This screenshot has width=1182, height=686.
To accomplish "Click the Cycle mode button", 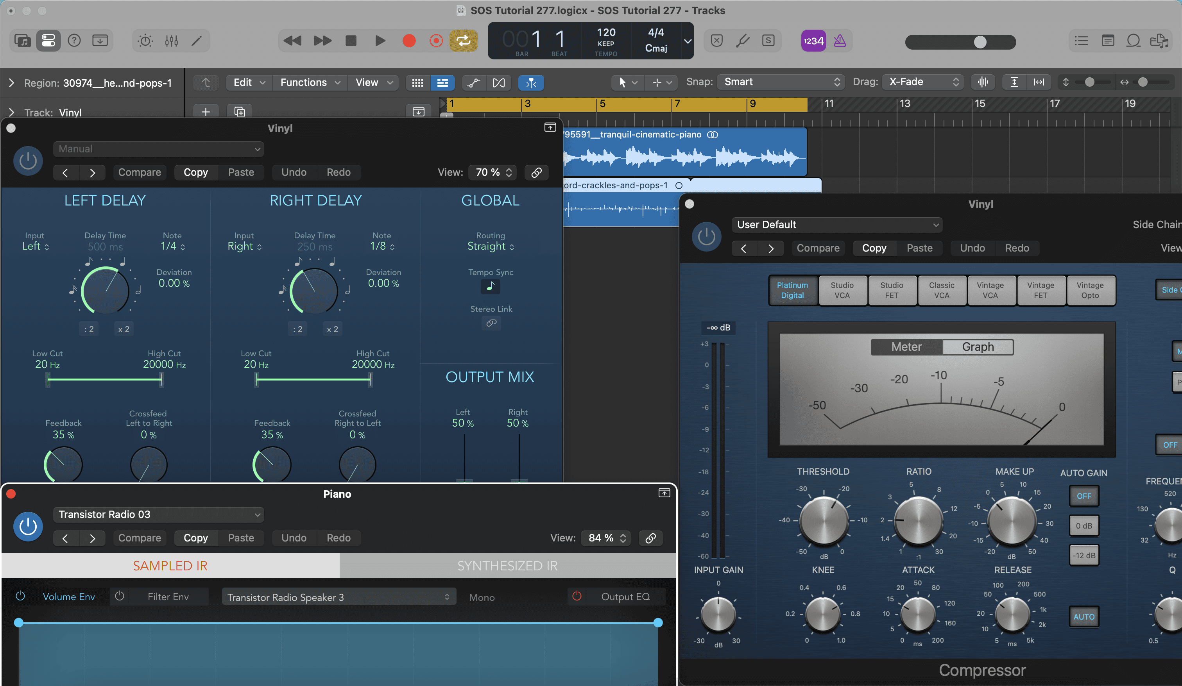I will tap(463, 41).
